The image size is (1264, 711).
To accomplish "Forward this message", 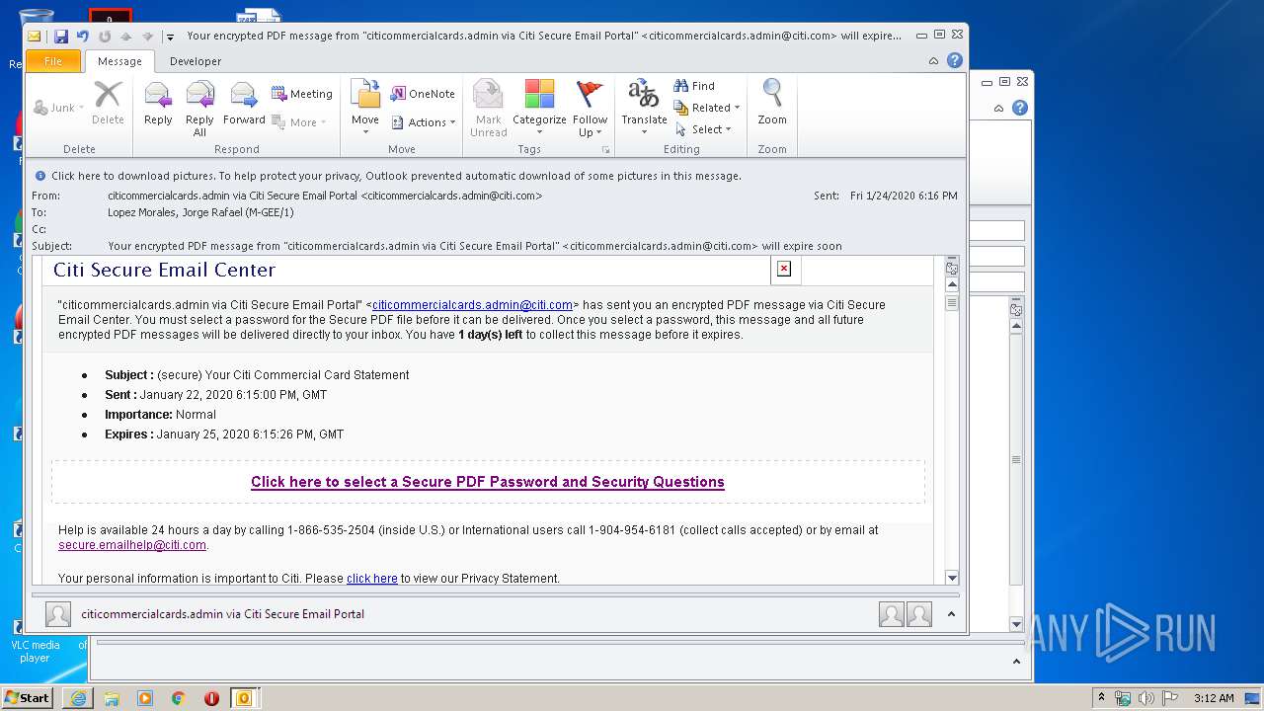I will [x=244, y=104].
